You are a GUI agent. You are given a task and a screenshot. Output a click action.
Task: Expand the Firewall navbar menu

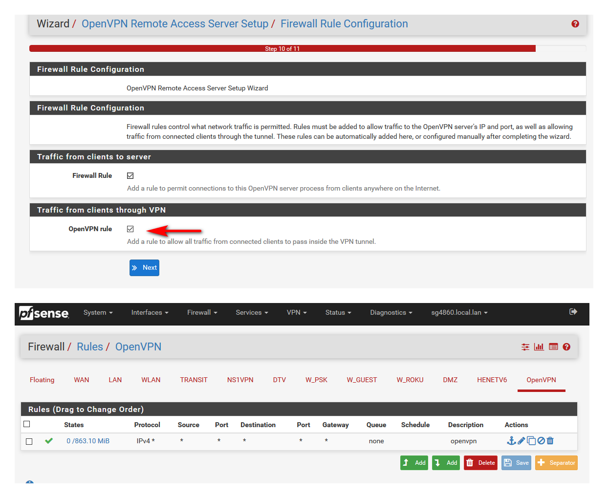pos(202,313)
